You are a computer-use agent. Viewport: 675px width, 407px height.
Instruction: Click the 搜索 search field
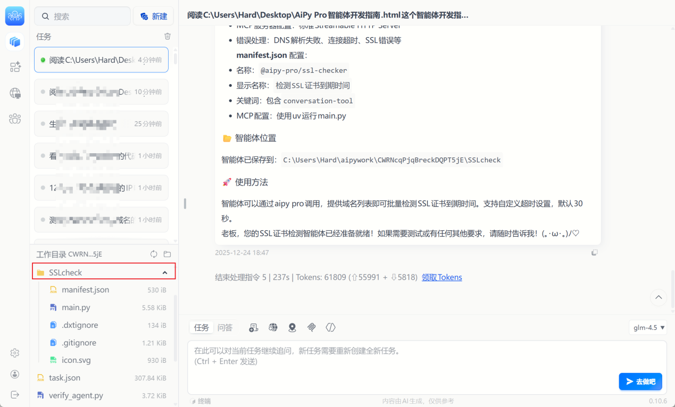point(82,16)
